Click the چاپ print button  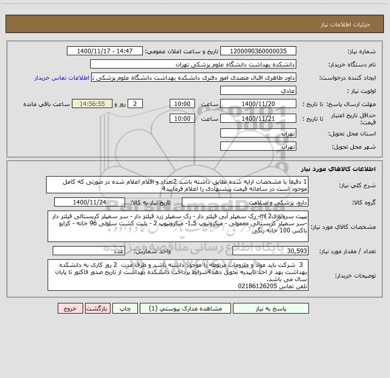click(125, 308)
